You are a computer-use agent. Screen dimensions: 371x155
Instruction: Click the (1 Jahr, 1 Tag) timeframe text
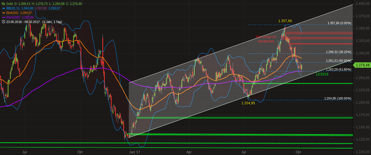tap(52, 22)
